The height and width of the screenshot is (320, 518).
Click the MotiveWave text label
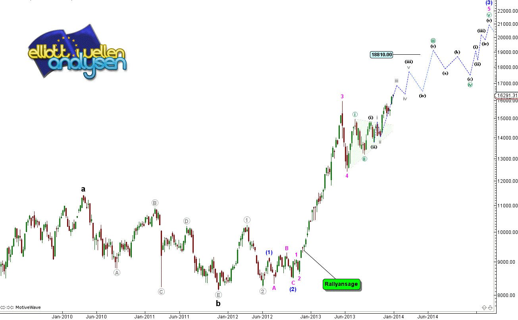pyautogui.click(x=27, y=307)
